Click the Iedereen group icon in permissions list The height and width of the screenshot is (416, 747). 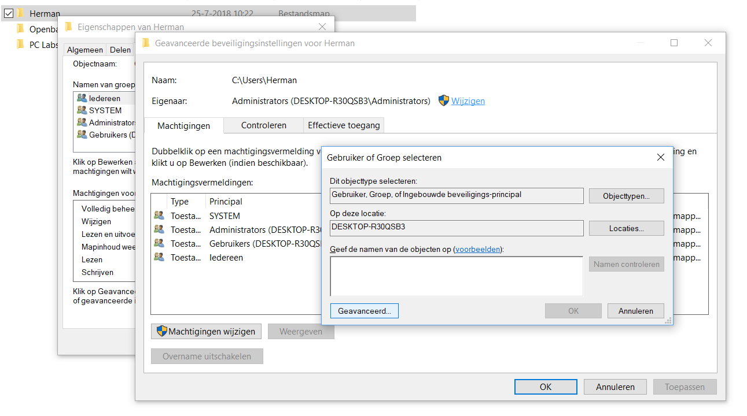click(159, 257)
